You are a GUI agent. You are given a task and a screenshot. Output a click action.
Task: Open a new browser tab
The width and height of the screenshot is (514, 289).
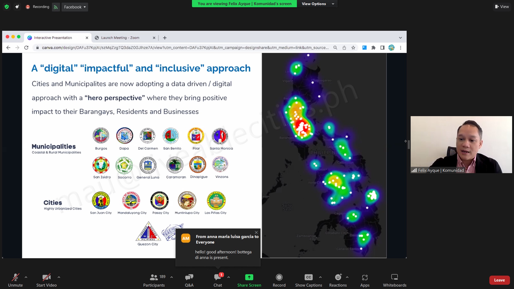click(165, 38)
